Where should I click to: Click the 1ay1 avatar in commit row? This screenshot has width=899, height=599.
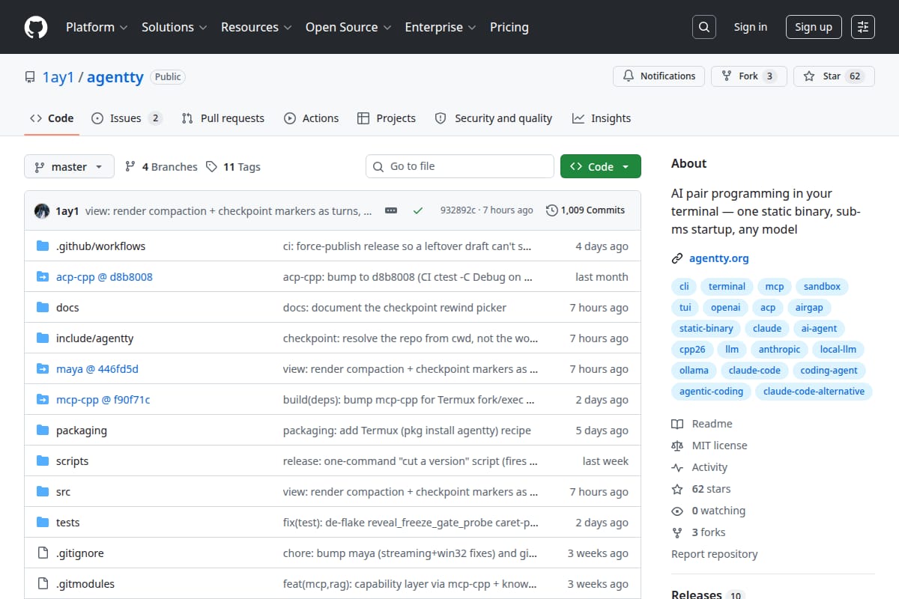[42, 210]
